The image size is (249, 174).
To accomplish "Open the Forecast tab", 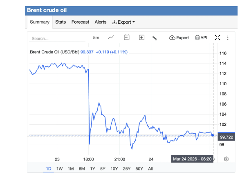I will pyautogui.click(x=80, y=22).
